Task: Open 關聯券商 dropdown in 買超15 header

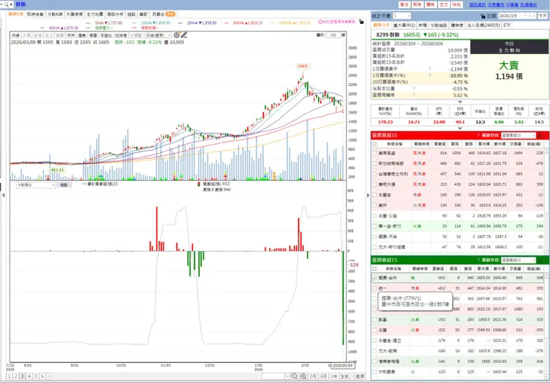Action: tap(519, 135)
